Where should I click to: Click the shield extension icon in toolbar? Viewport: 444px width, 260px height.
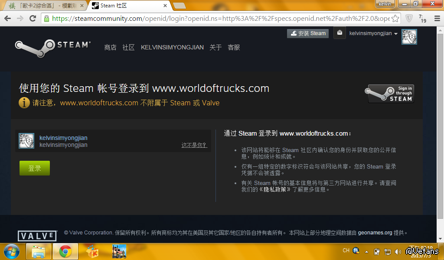point(409,19)
